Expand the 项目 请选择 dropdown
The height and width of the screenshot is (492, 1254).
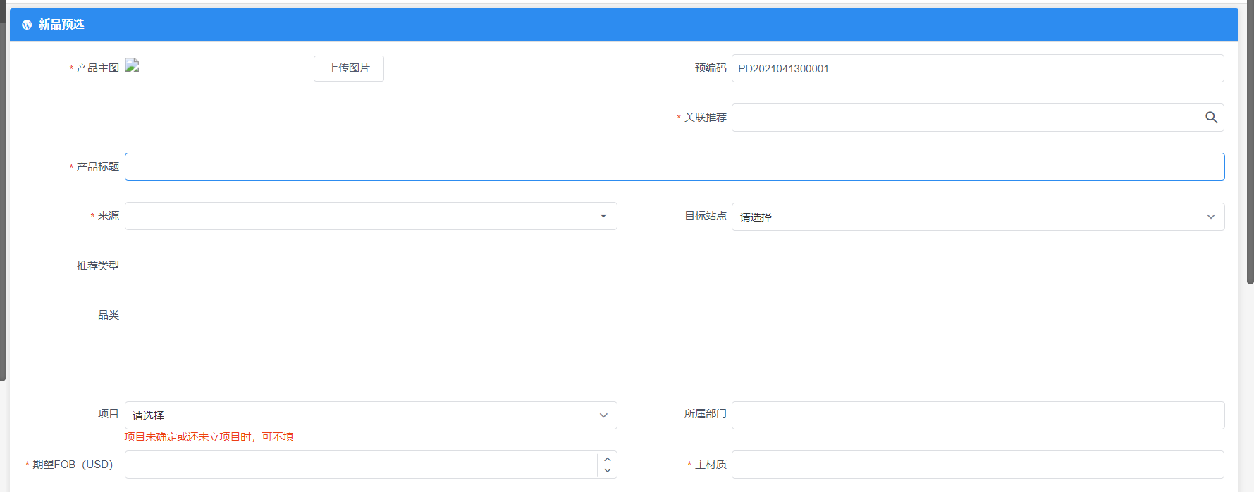(371, 415)
